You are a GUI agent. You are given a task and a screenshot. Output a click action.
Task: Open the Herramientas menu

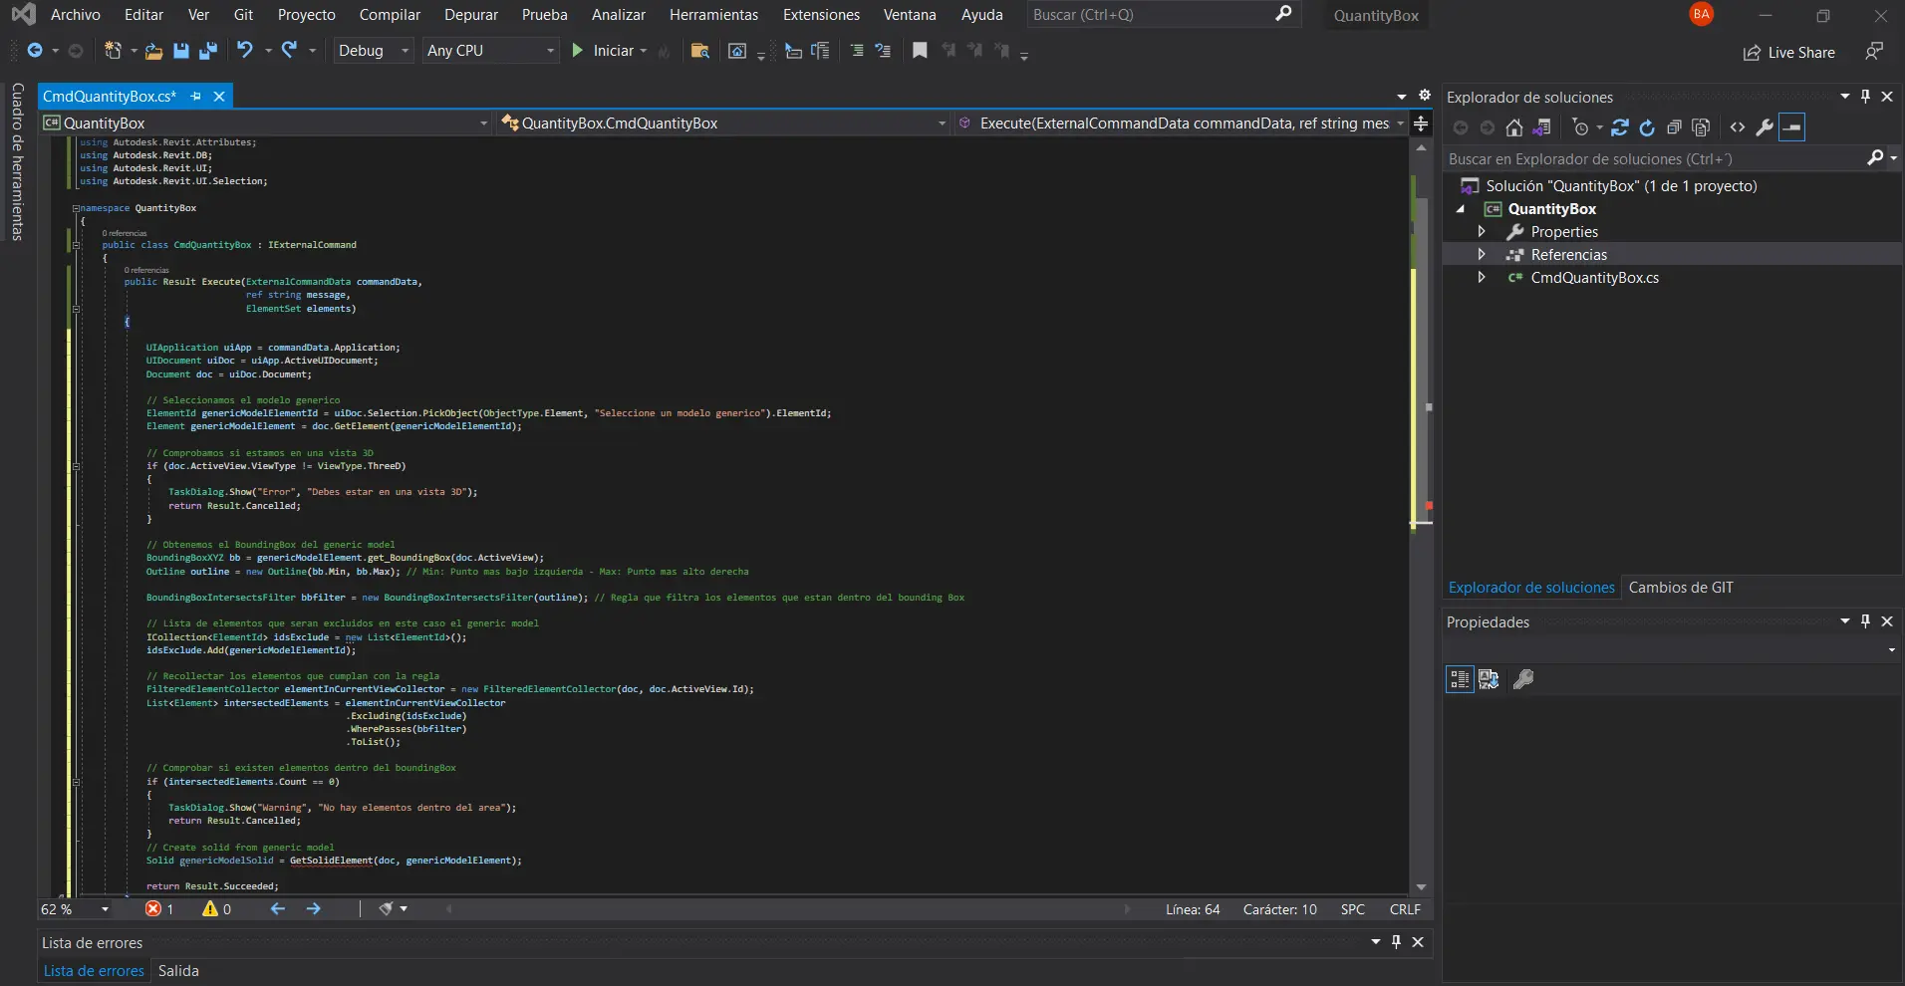tap(713, 15)
